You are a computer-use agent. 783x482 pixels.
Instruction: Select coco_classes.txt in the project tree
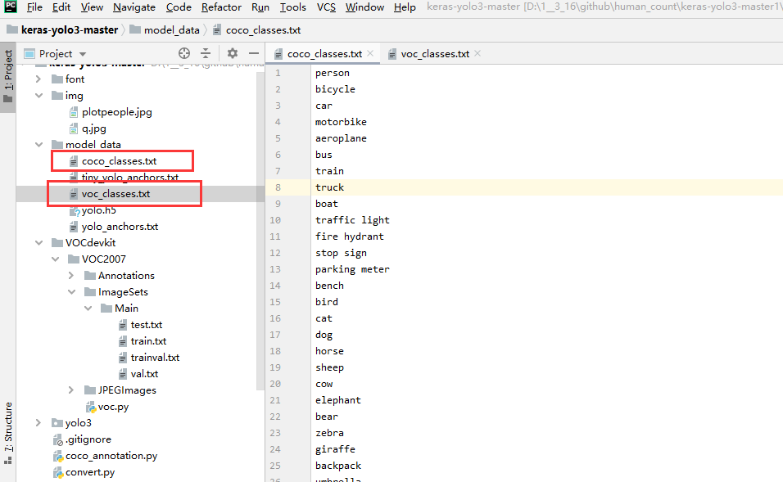coord(119,160)
